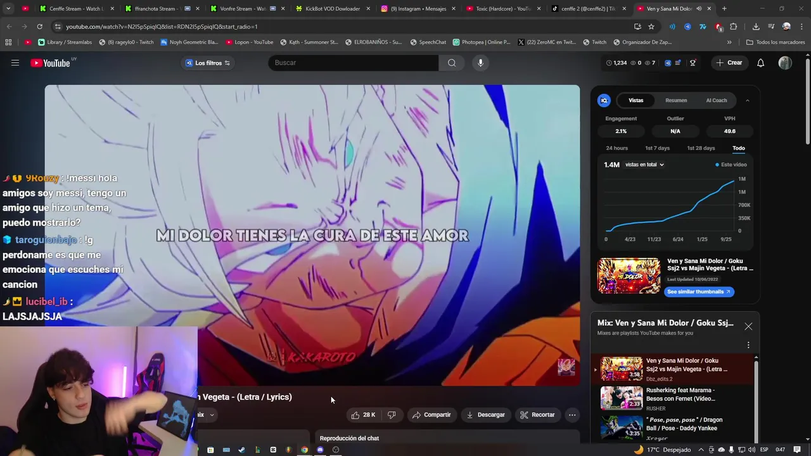Switch to the AI Coach tab
Screen dimensions: 811x456
(717, 100)
